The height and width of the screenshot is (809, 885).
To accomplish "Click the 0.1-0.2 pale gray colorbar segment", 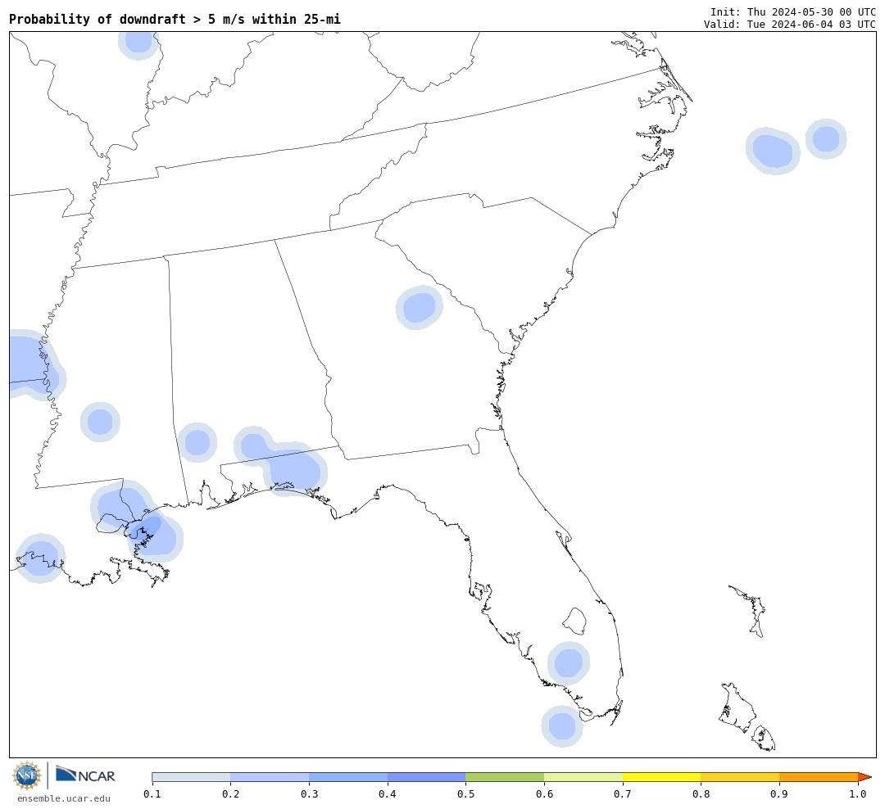I will point(191,777).
